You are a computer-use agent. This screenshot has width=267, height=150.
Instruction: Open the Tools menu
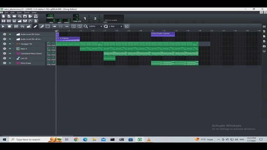27,12
